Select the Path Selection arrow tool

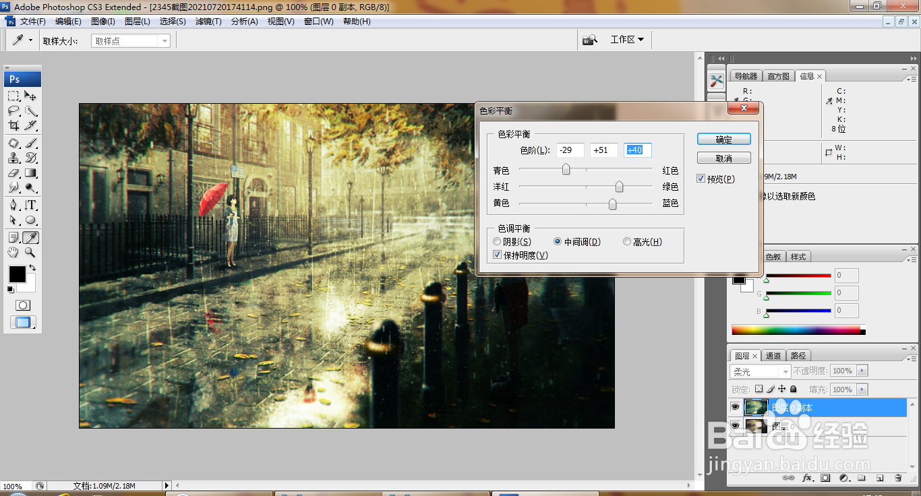(13, 220)
